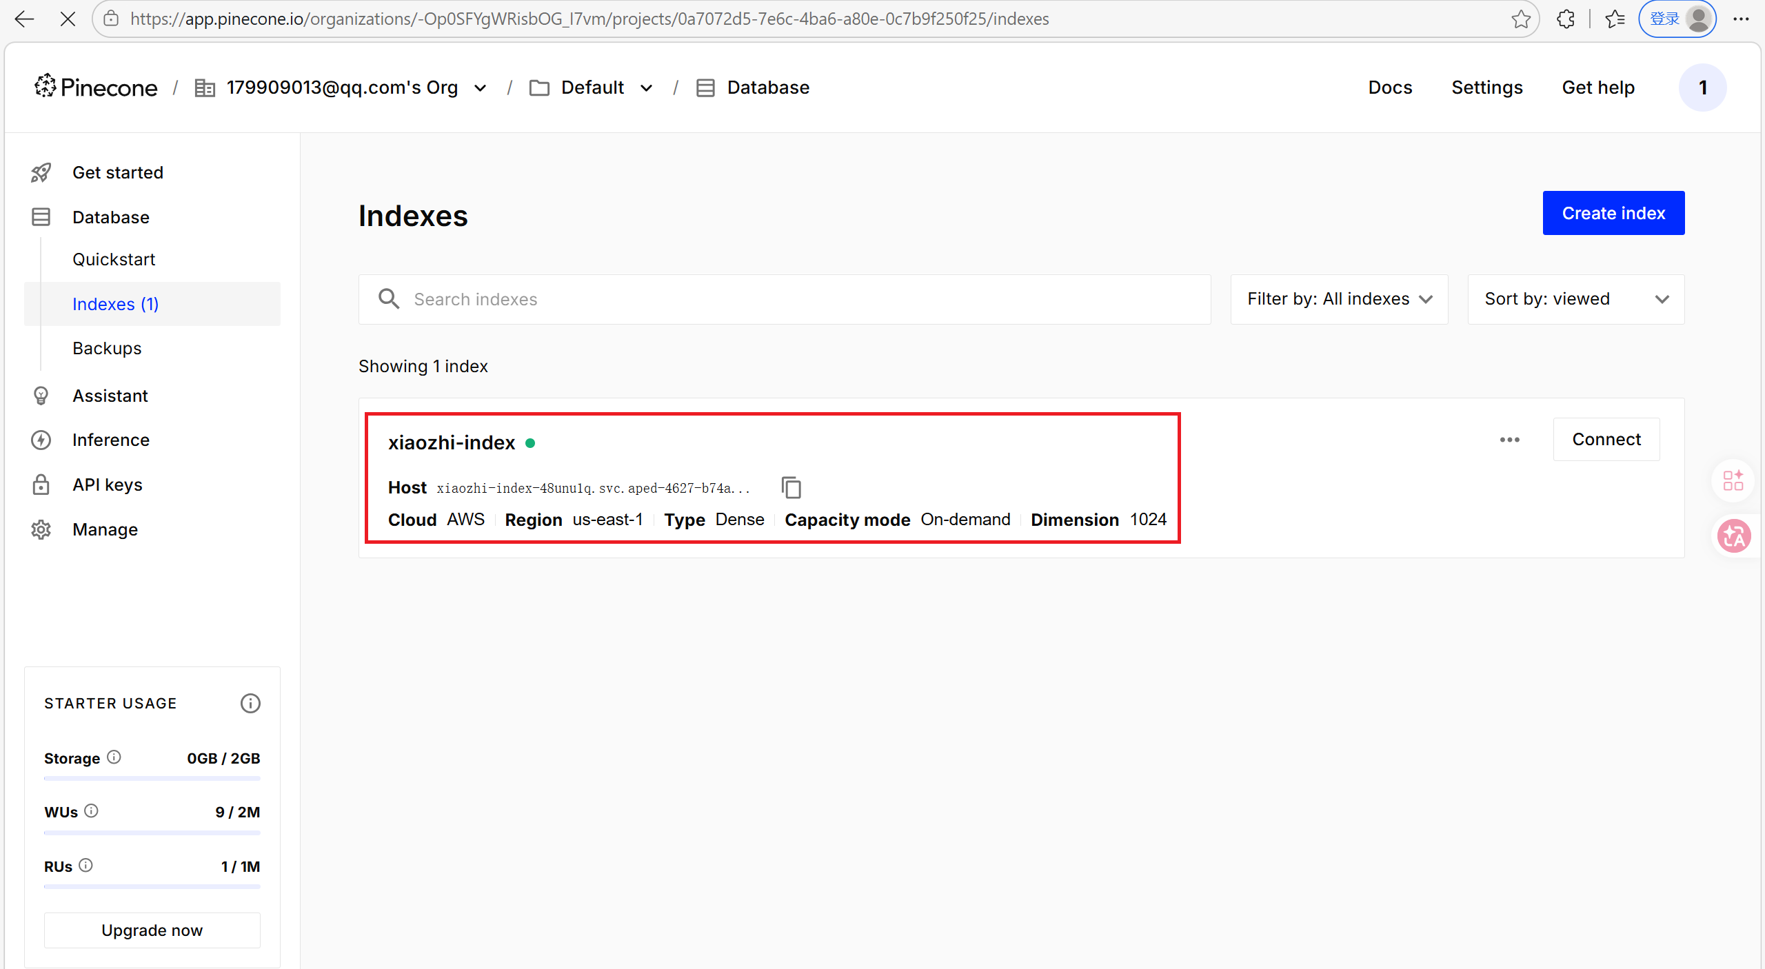Screen dimensions: 1765x969
Task: Click the Create index button
Action: (x=1613, y=213)
